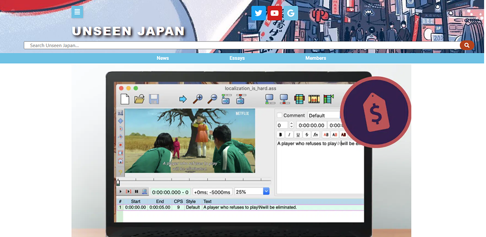Click the 0:00:00.00 start time field
Image resolution: width=486 pixels, height=237 pixels.
tap(311, 125)
